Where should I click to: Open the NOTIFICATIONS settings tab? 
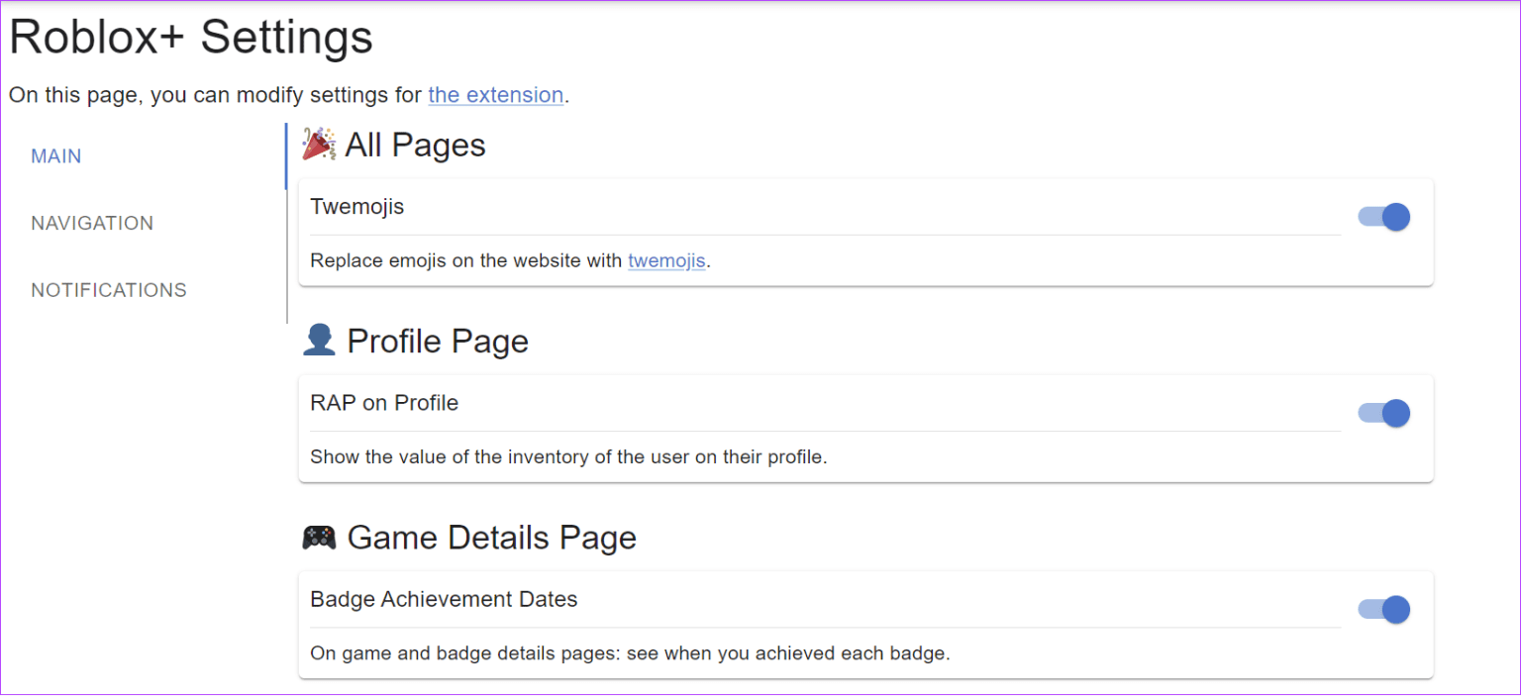[109, 289]
